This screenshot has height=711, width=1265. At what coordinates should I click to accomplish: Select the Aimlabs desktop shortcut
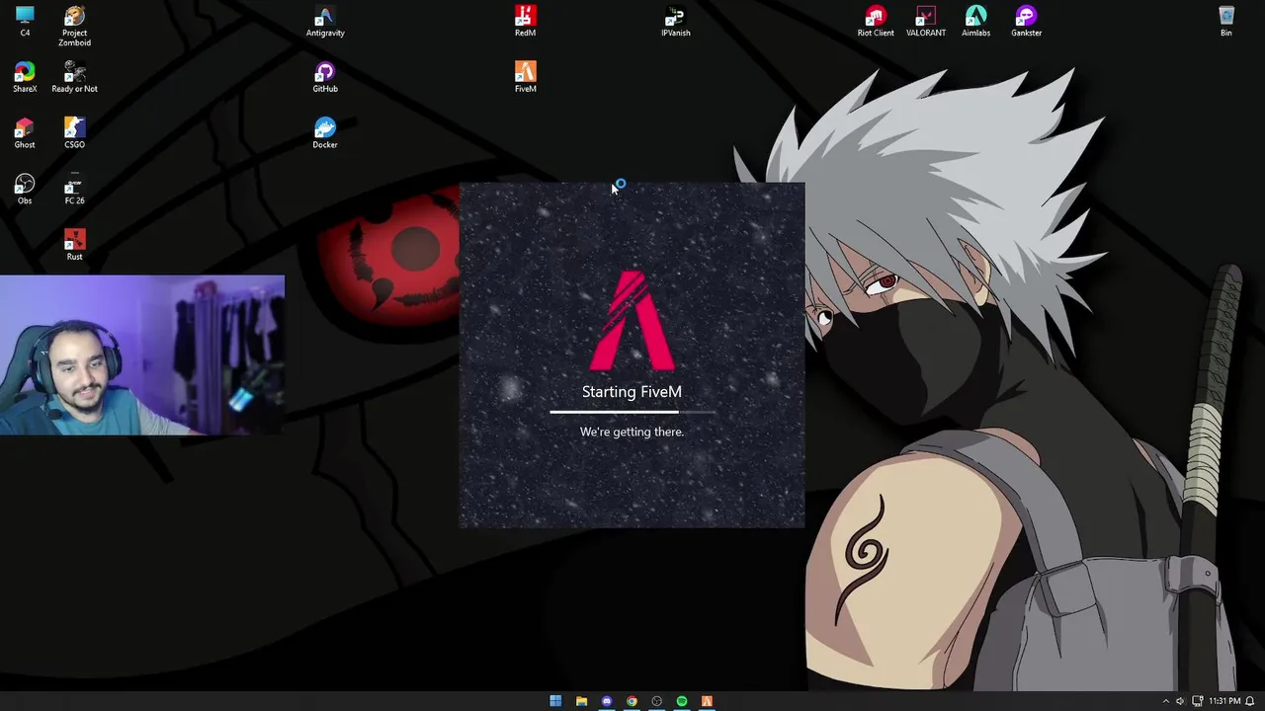(975, 21)
